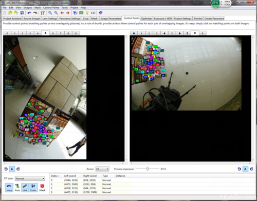
Task: Toggle auto-rotate A under right image
Action: tap(245, 169)
